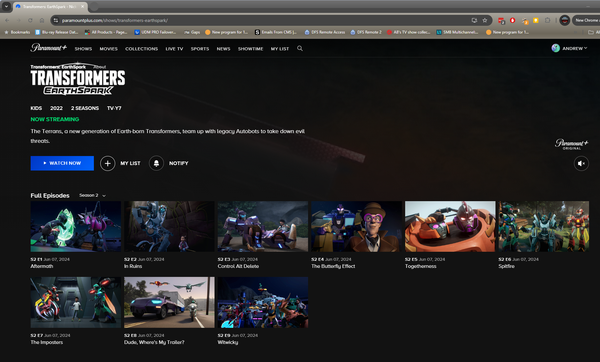Open AB's TV show collection bookmark

click(409, 32)
